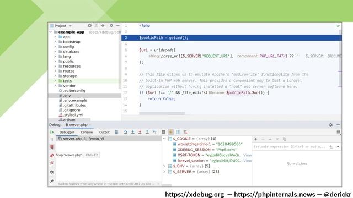Expand the app folder

pyautogui.click(x=55, y=37)
